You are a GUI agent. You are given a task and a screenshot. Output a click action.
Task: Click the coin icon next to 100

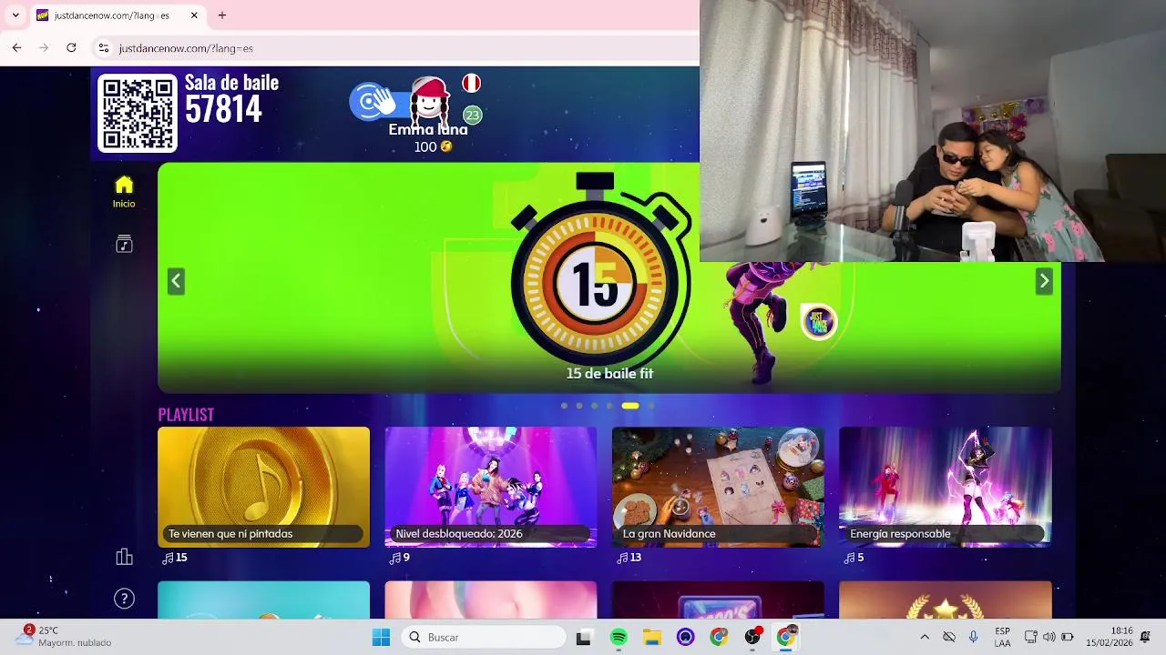point(446,146)
